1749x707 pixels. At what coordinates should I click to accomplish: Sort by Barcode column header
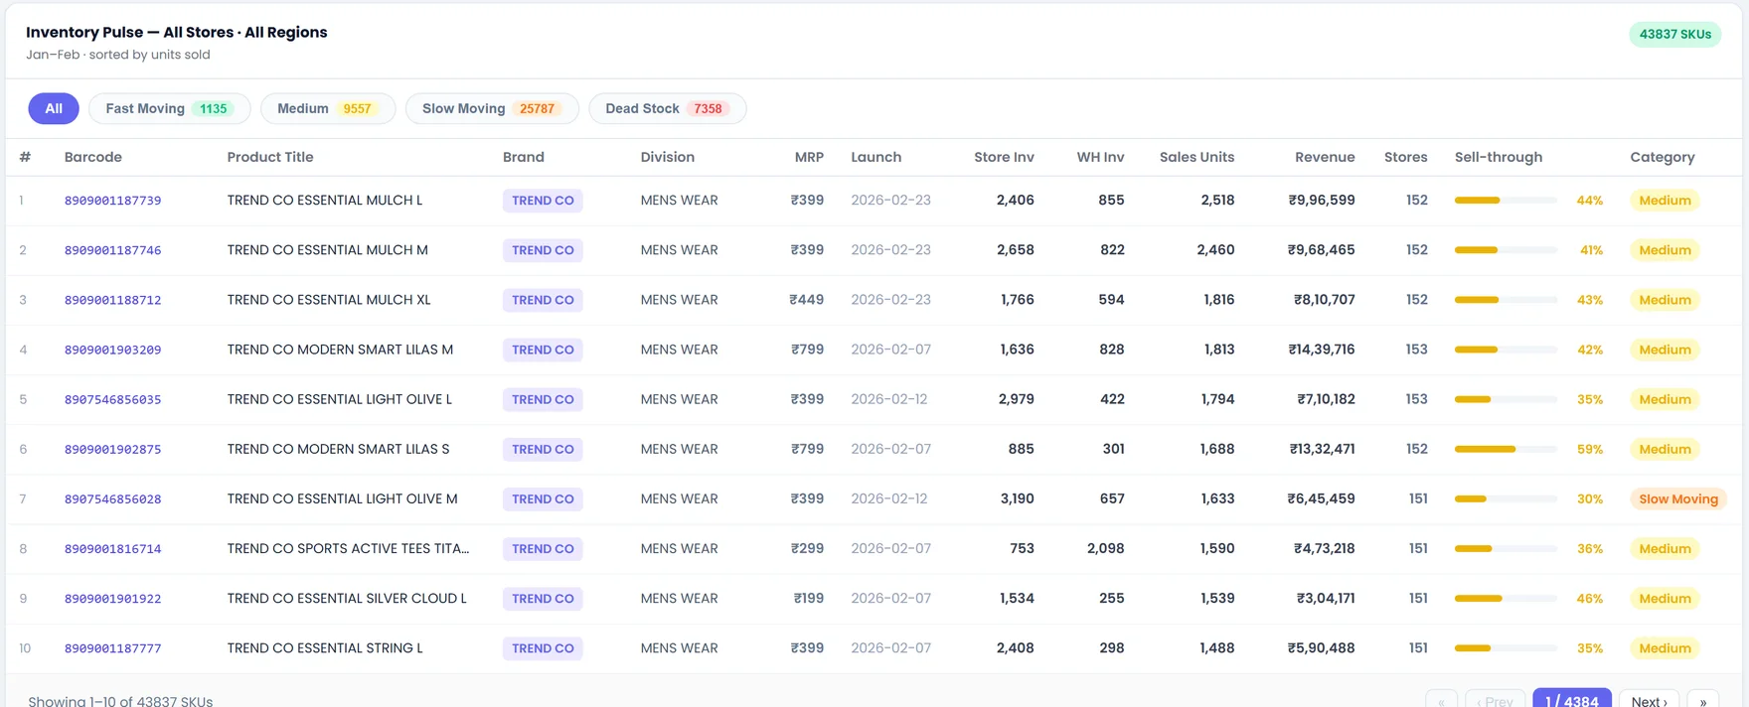[93, 157]
